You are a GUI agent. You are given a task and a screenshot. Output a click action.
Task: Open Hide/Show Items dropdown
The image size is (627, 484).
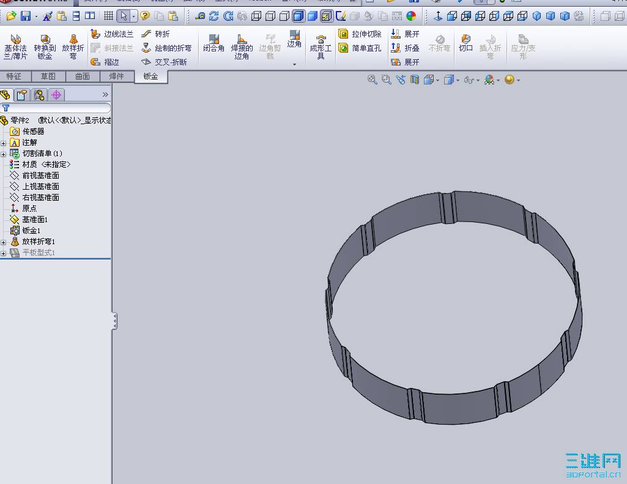point(478,80)
